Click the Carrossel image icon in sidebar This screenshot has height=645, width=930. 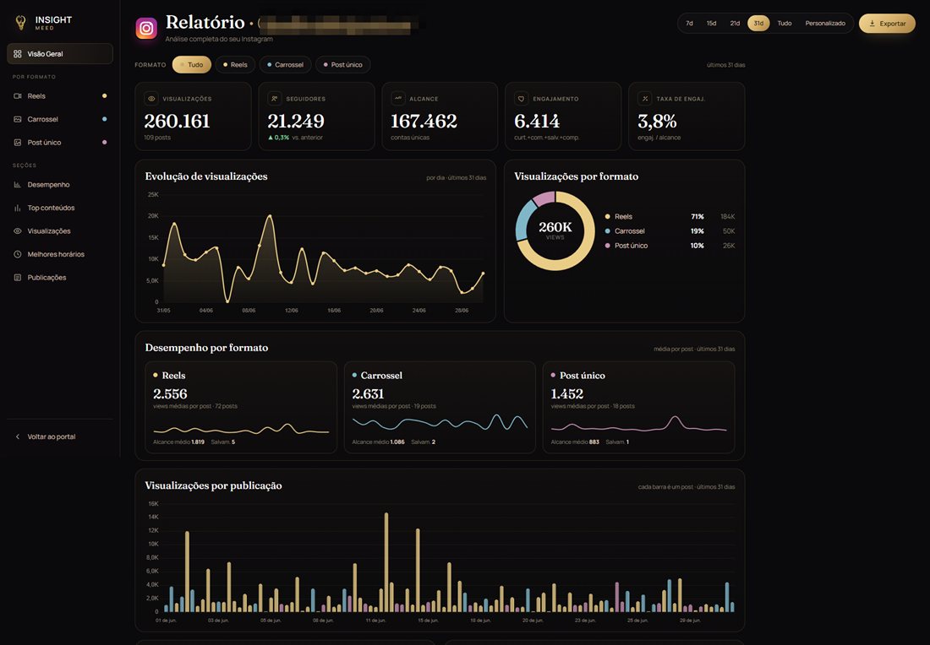click(18, 119)
